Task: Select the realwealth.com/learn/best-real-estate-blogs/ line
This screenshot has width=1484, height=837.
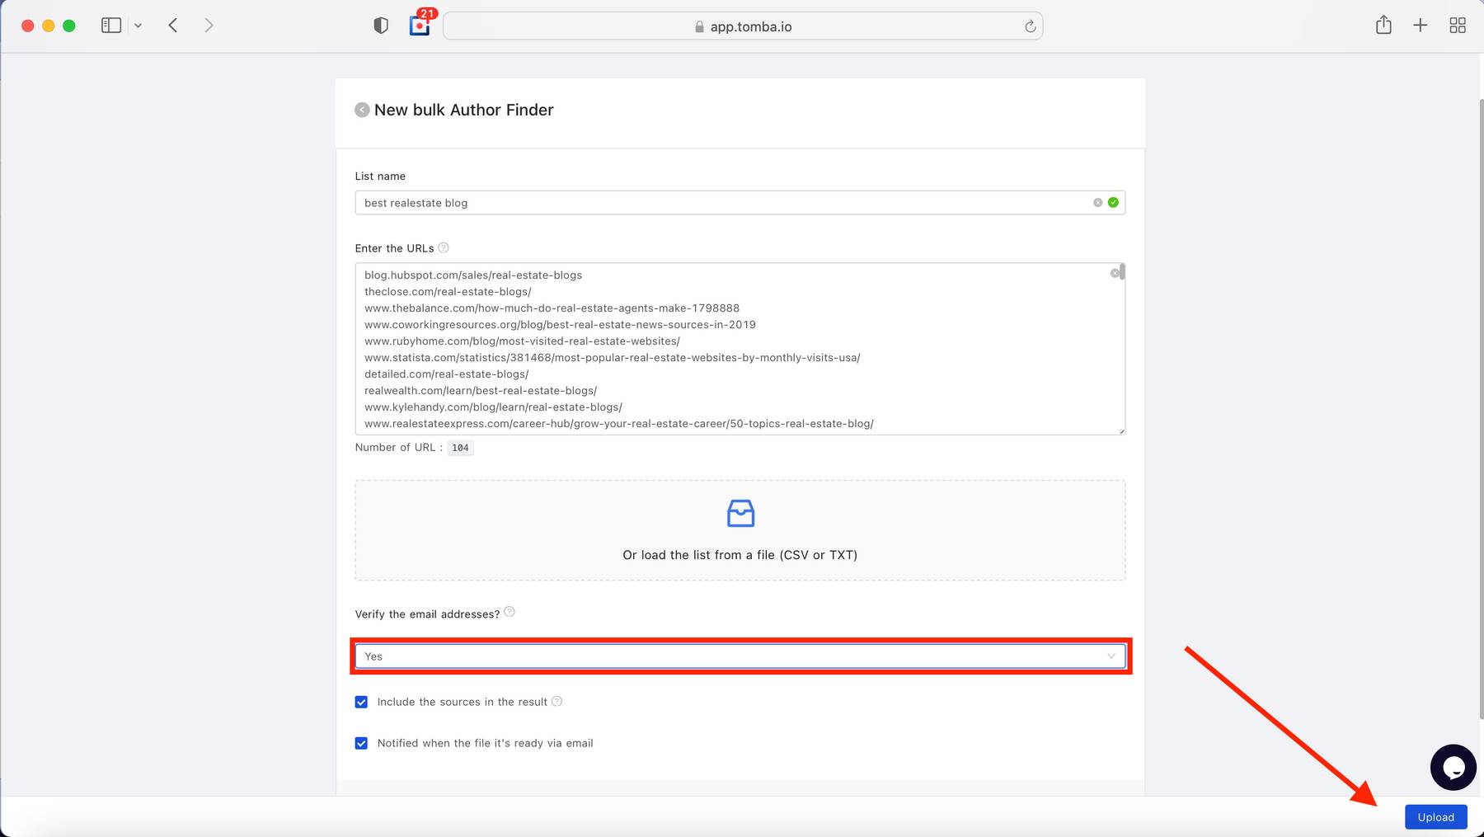Action: pyautogui.click(x=481, y=391)
